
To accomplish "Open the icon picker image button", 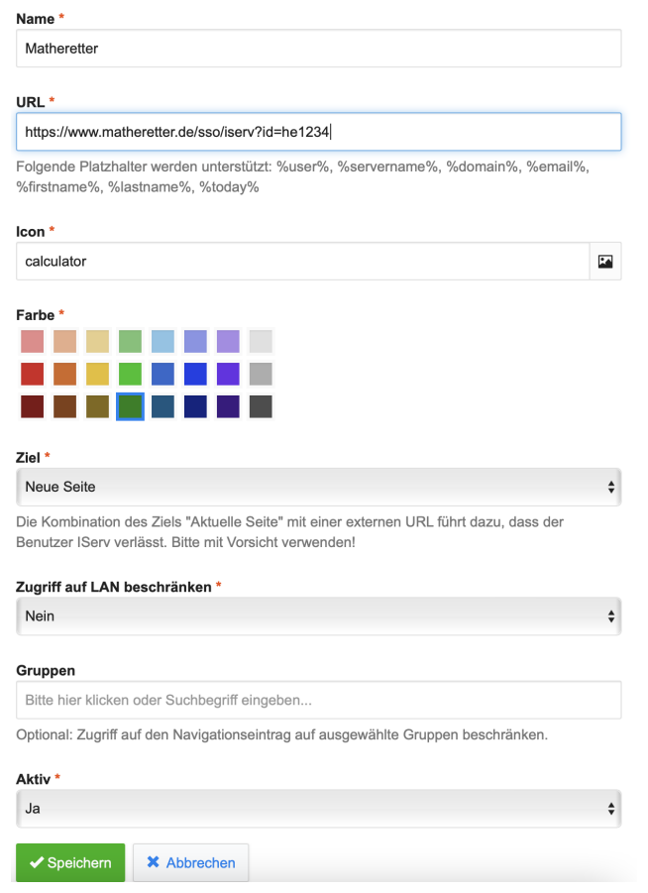I will tap(605, 262).
